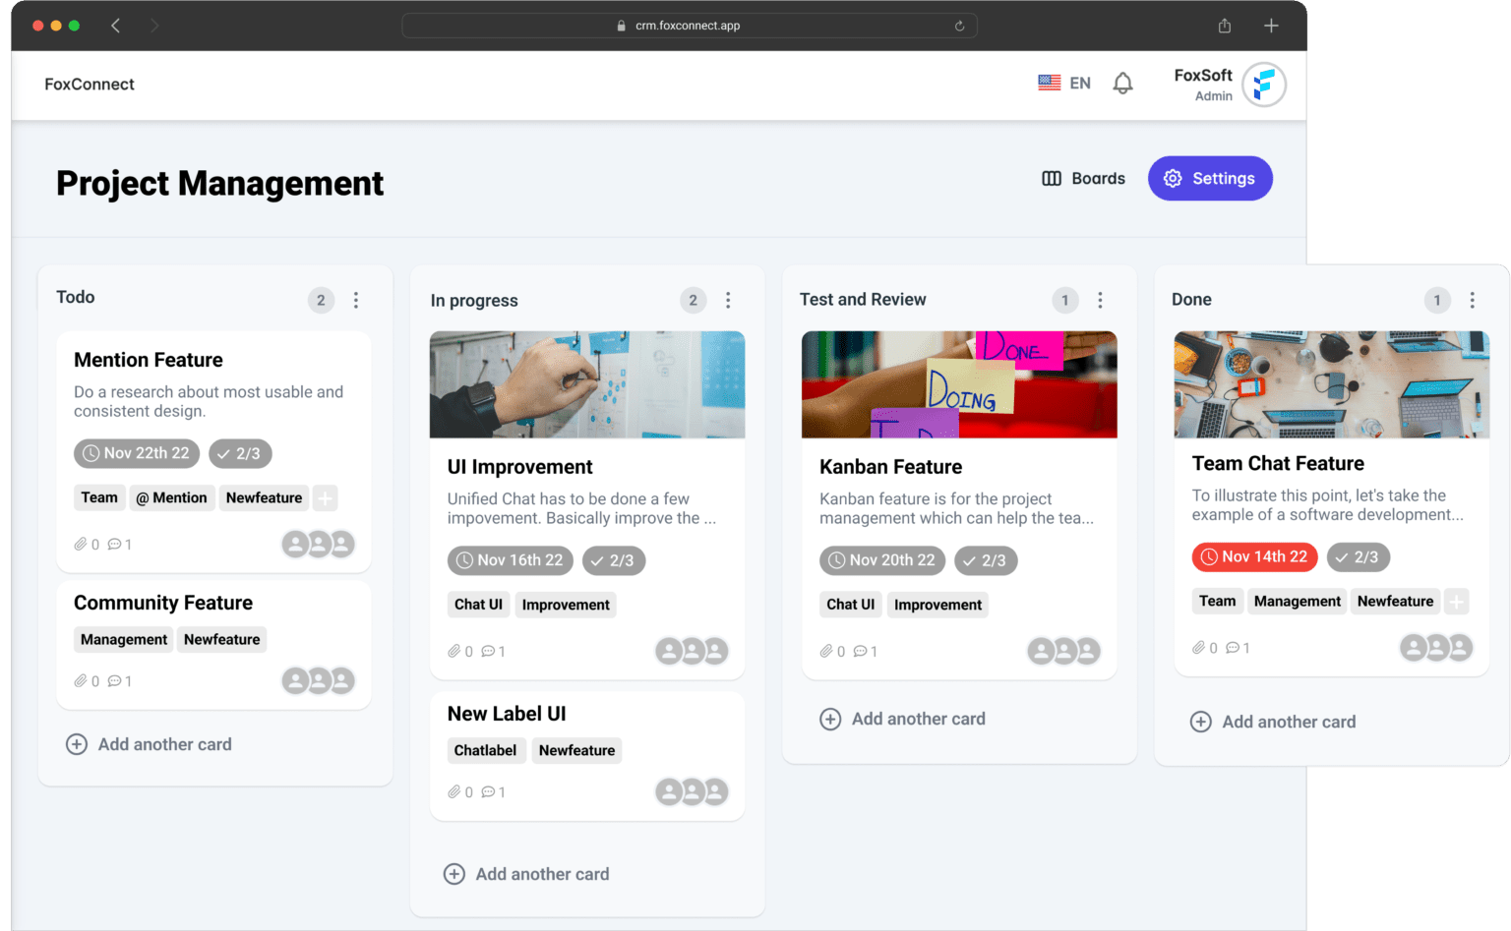Click the Kanban Feature cover image
Screen dimensions: 1511x931
click(x=959, y=384)
